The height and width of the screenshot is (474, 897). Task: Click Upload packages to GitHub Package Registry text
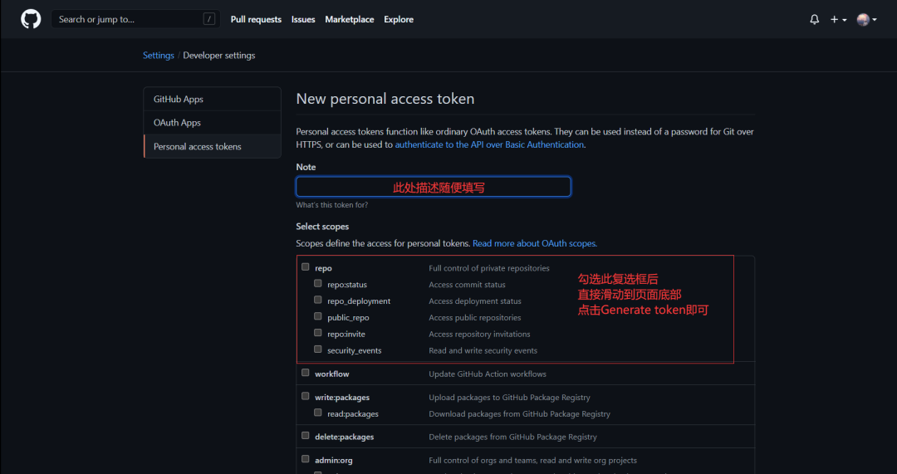[510, 398]
